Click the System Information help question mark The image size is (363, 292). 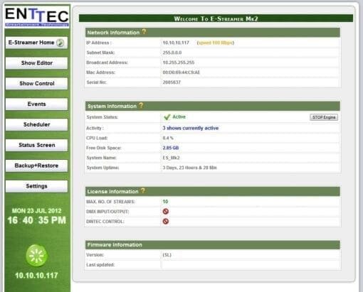[141, 105]
